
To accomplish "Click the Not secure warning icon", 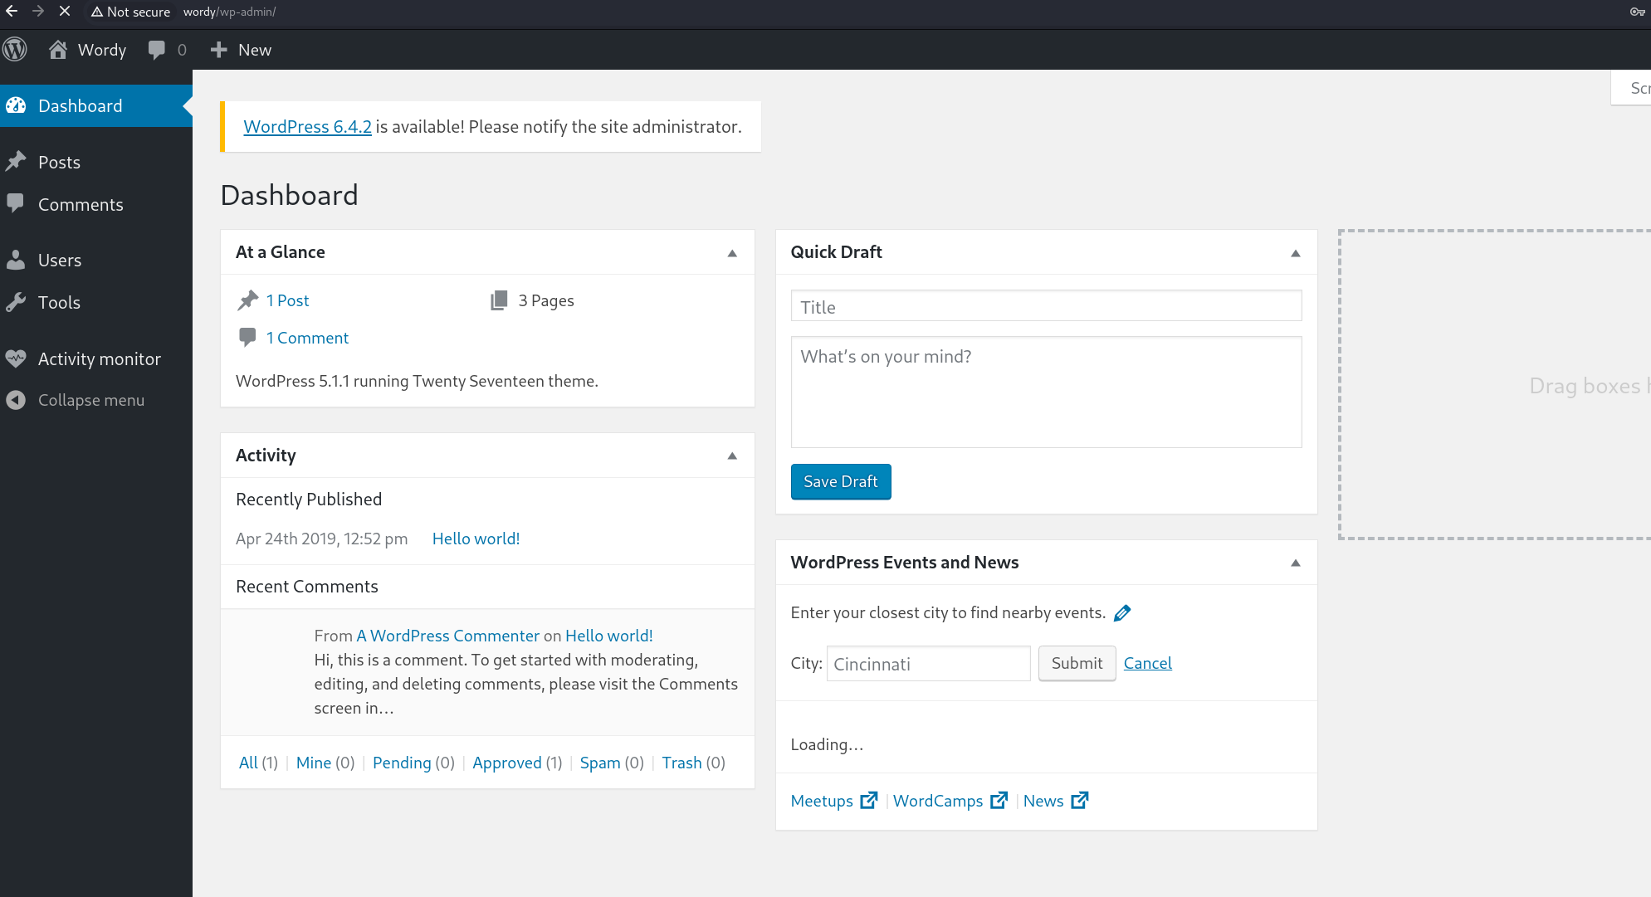I will (97, 12).
